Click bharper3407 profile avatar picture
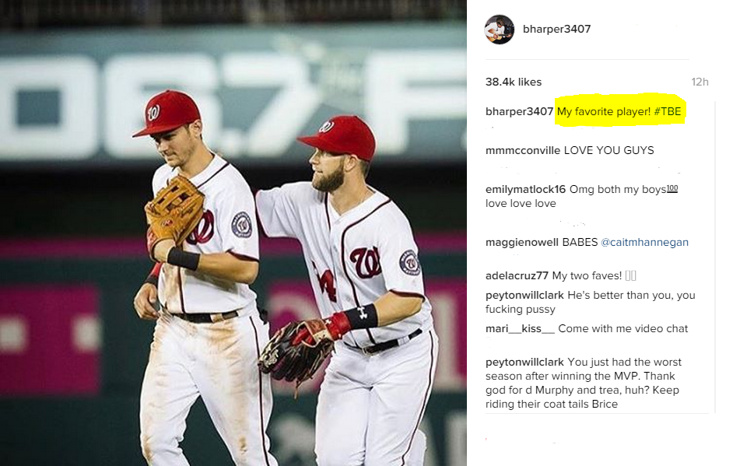The width and height of the screenshot is (747, 466). 500,30
